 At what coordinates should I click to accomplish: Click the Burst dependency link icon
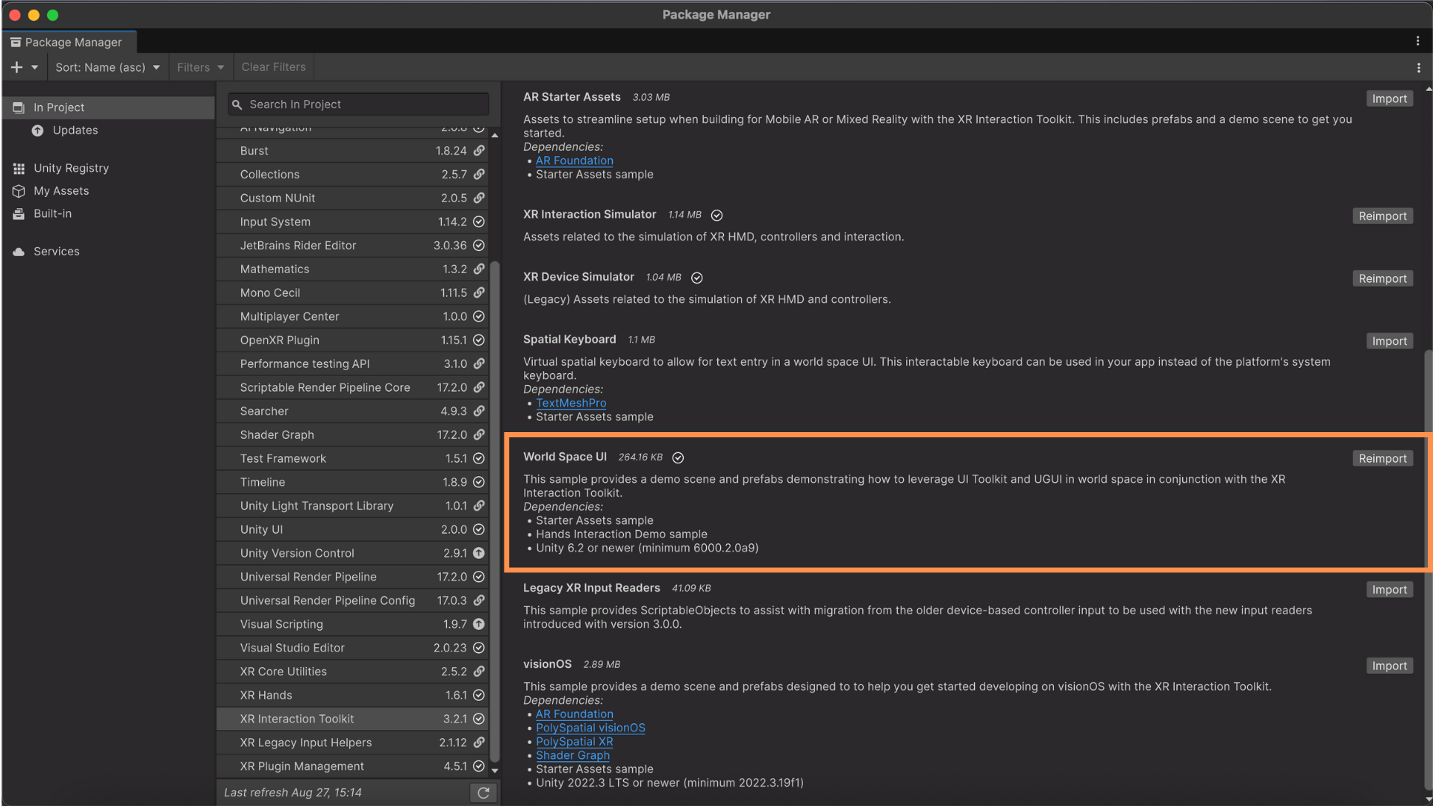(x=479, y=151)
